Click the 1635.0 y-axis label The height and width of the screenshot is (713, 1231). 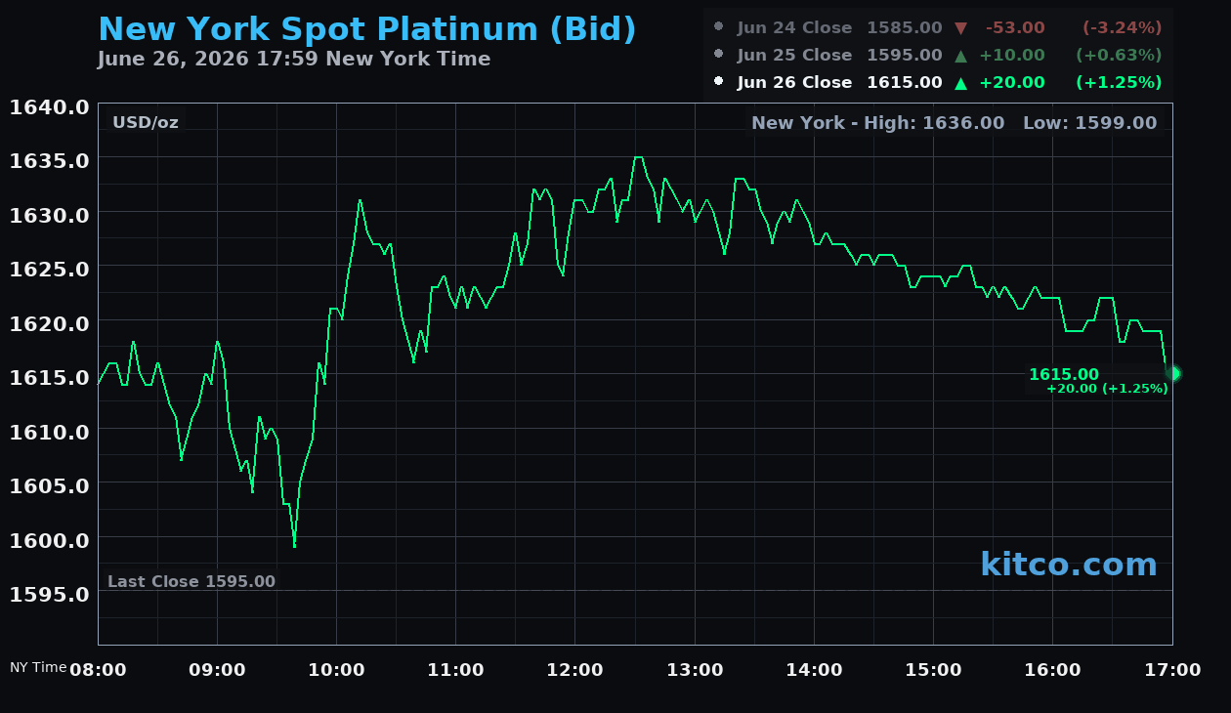click(49, 160)
